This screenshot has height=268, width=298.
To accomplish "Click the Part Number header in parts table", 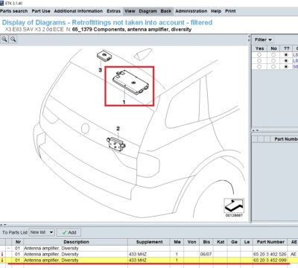I will [x=270, y=242].
